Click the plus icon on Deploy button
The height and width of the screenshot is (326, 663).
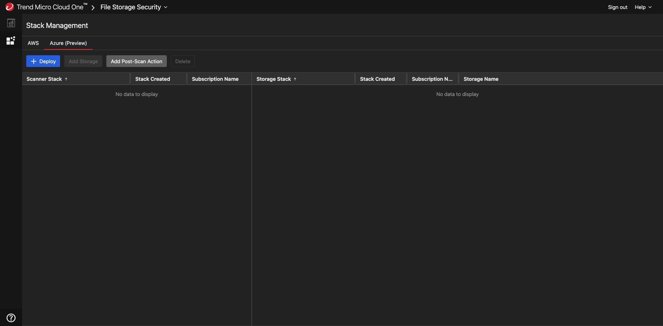pos(33,61)
